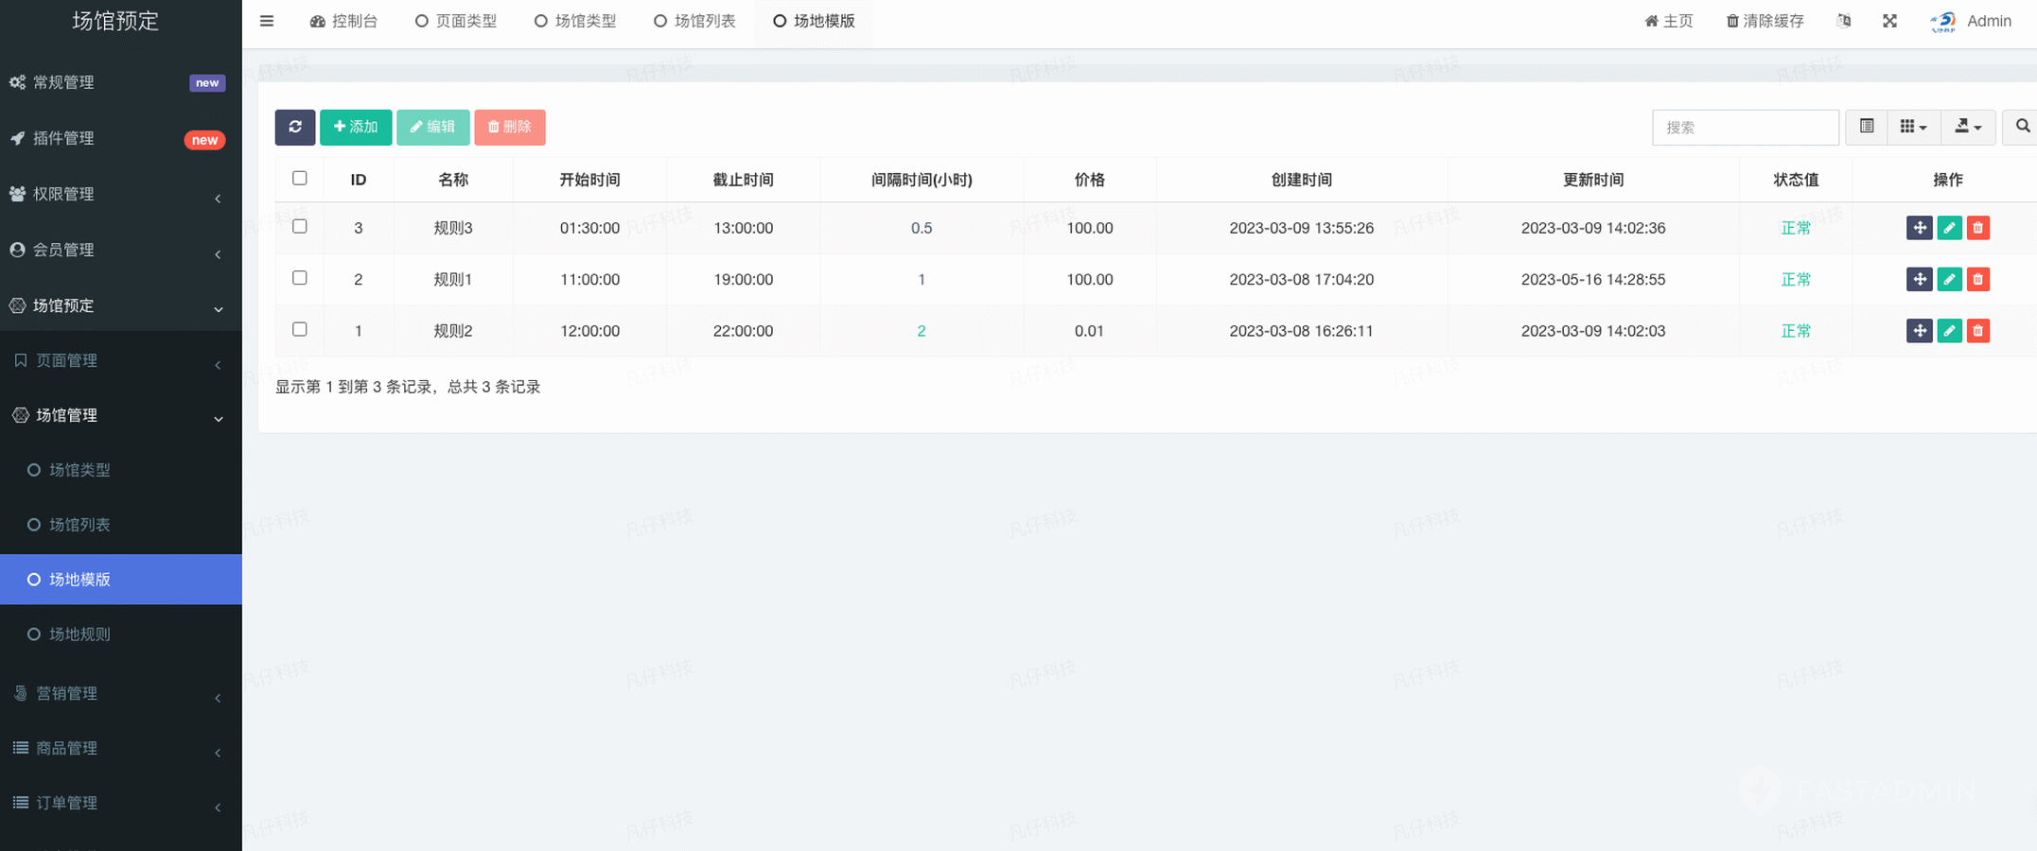Click the 清除缓存 link in header
This screenshot has width=2037, height=851.
[x=1765, y=21]
